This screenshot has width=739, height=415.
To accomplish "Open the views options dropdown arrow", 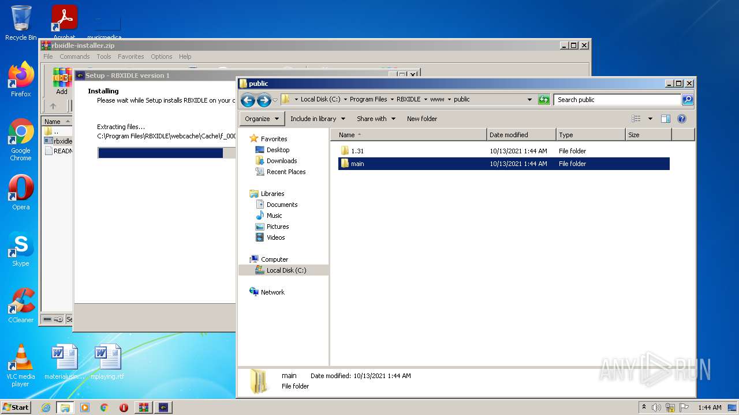I will [x=650, y=119].
